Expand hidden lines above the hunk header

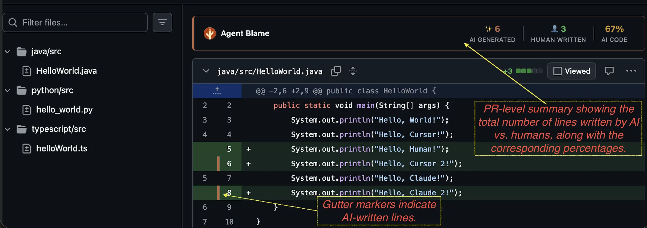[x=217, y=91]
